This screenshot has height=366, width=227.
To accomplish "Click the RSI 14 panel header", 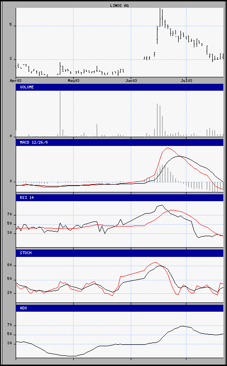I will (120, 198).
